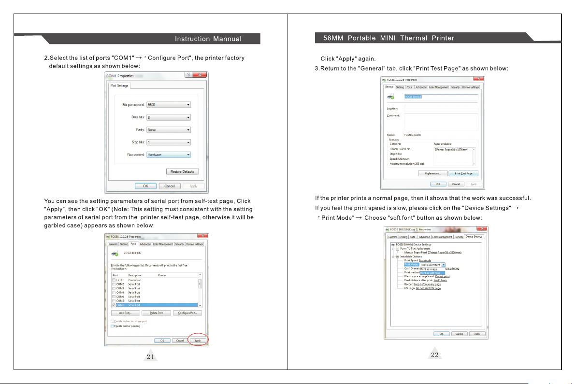The height and width of the screenshot is (384, 576).
Task: Switch to Sharing tab in Ports dialog
Action: tap(124, 244)
